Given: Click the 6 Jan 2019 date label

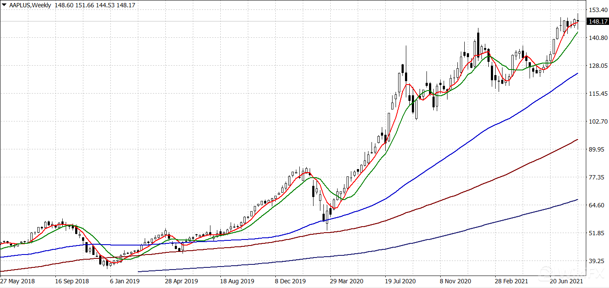Looking at the screenshot, I should coord(125,281).
